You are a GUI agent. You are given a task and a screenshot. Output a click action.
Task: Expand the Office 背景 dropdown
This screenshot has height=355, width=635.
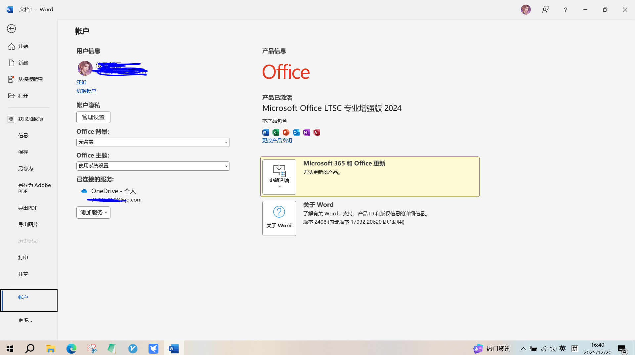click(153, 142)
